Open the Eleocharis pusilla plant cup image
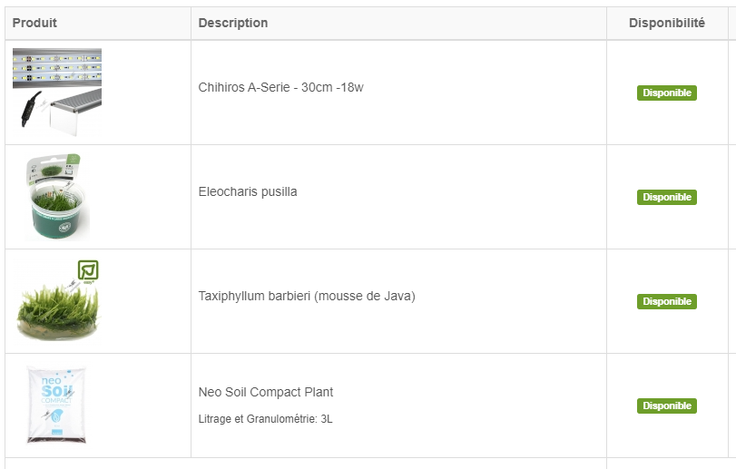 point(57,197)
